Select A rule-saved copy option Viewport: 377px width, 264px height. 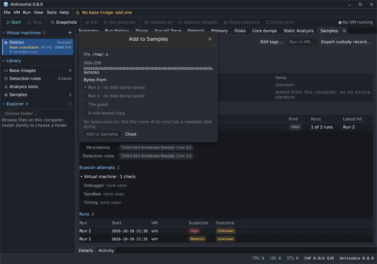[104, 113]
